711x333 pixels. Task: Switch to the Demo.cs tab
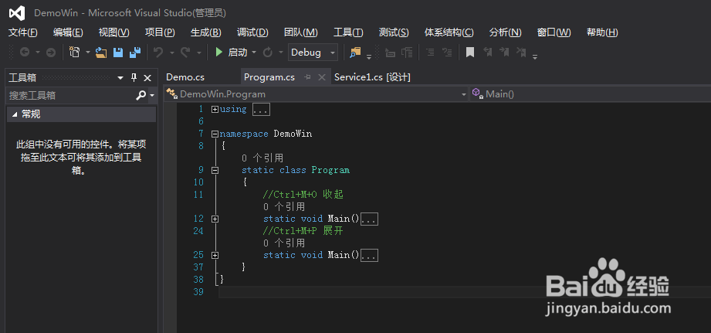click(x=185, y=77)
